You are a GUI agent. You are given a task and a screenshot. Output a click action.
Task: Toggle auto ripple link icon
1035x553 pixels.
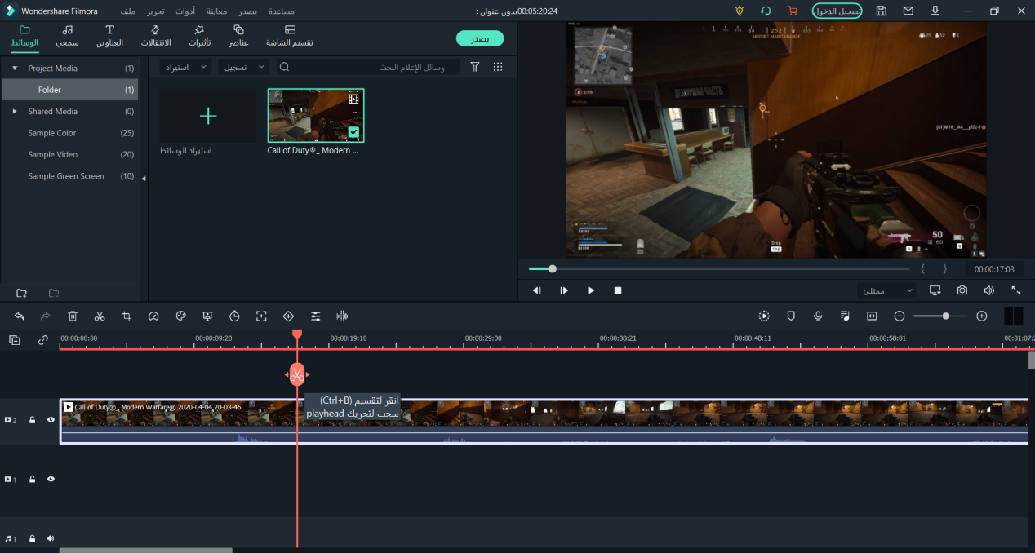click(43, 340)
